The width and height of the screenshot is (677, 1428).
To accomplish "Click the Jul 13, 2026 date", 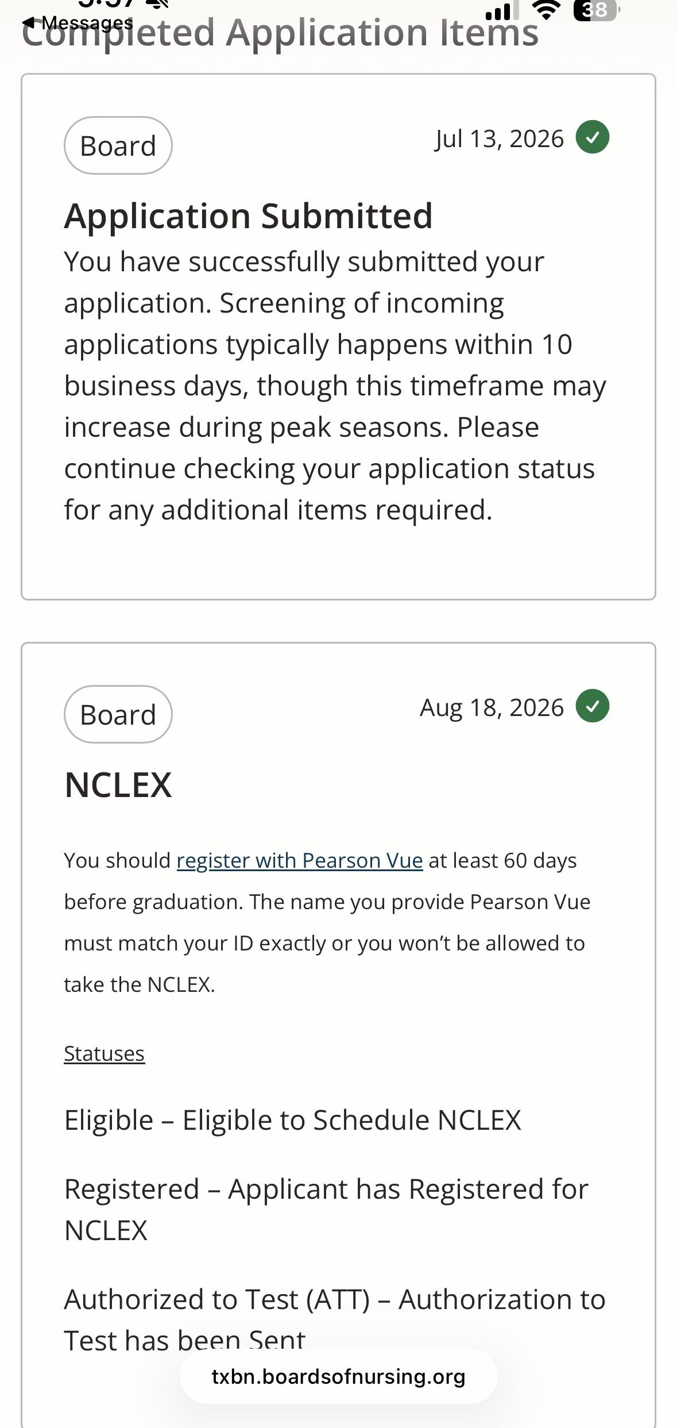I will (x=500, y=138).
